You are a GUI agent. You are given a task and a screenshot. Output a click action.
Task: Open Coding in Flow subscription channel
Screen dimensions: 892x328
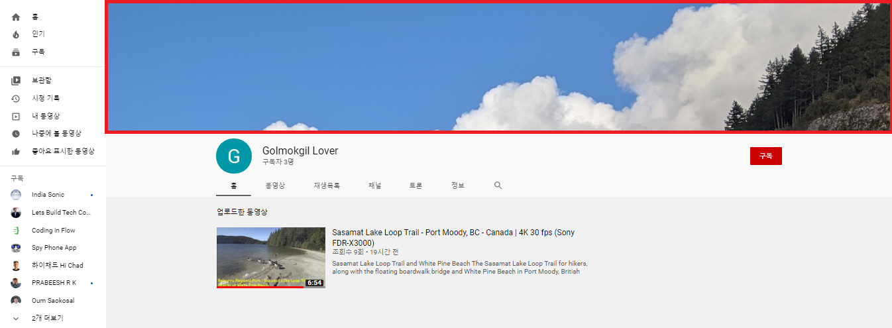pyautogui.click(x=53, y=231)
